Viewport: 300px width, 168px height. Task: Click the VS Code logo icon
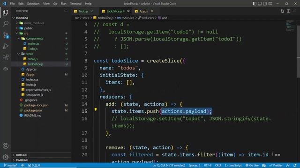pyautogui.click(x=4, y=4)
